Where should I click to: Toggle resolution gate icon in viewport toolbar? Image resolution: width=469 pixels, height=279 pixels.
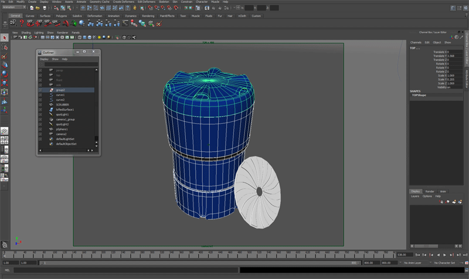(x=52, y=38)
